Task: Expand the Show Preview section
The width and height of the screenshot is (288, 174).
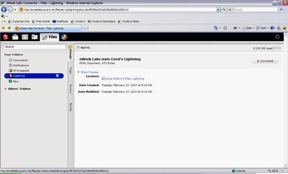Action: click(88, 72)
